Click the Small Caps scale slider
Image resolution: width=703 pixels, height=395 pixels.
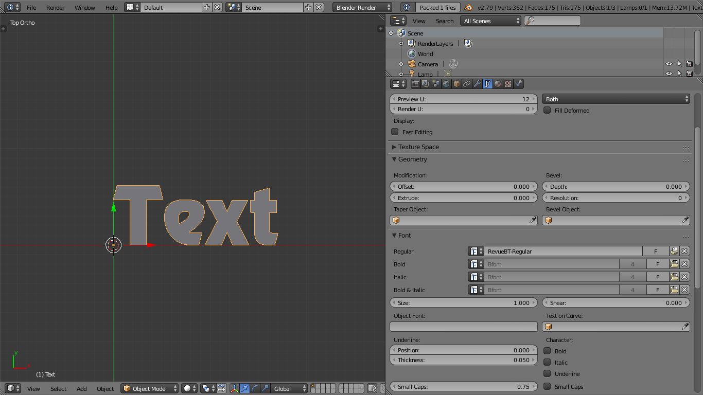(464, 387)
